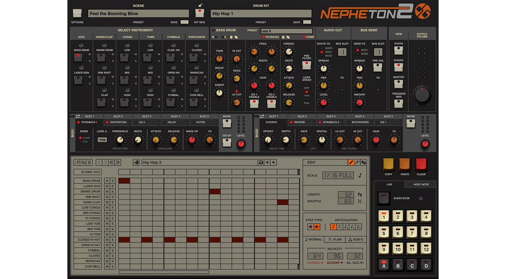
Task: Choose the first articulation note icon
Action: (333, 226)
